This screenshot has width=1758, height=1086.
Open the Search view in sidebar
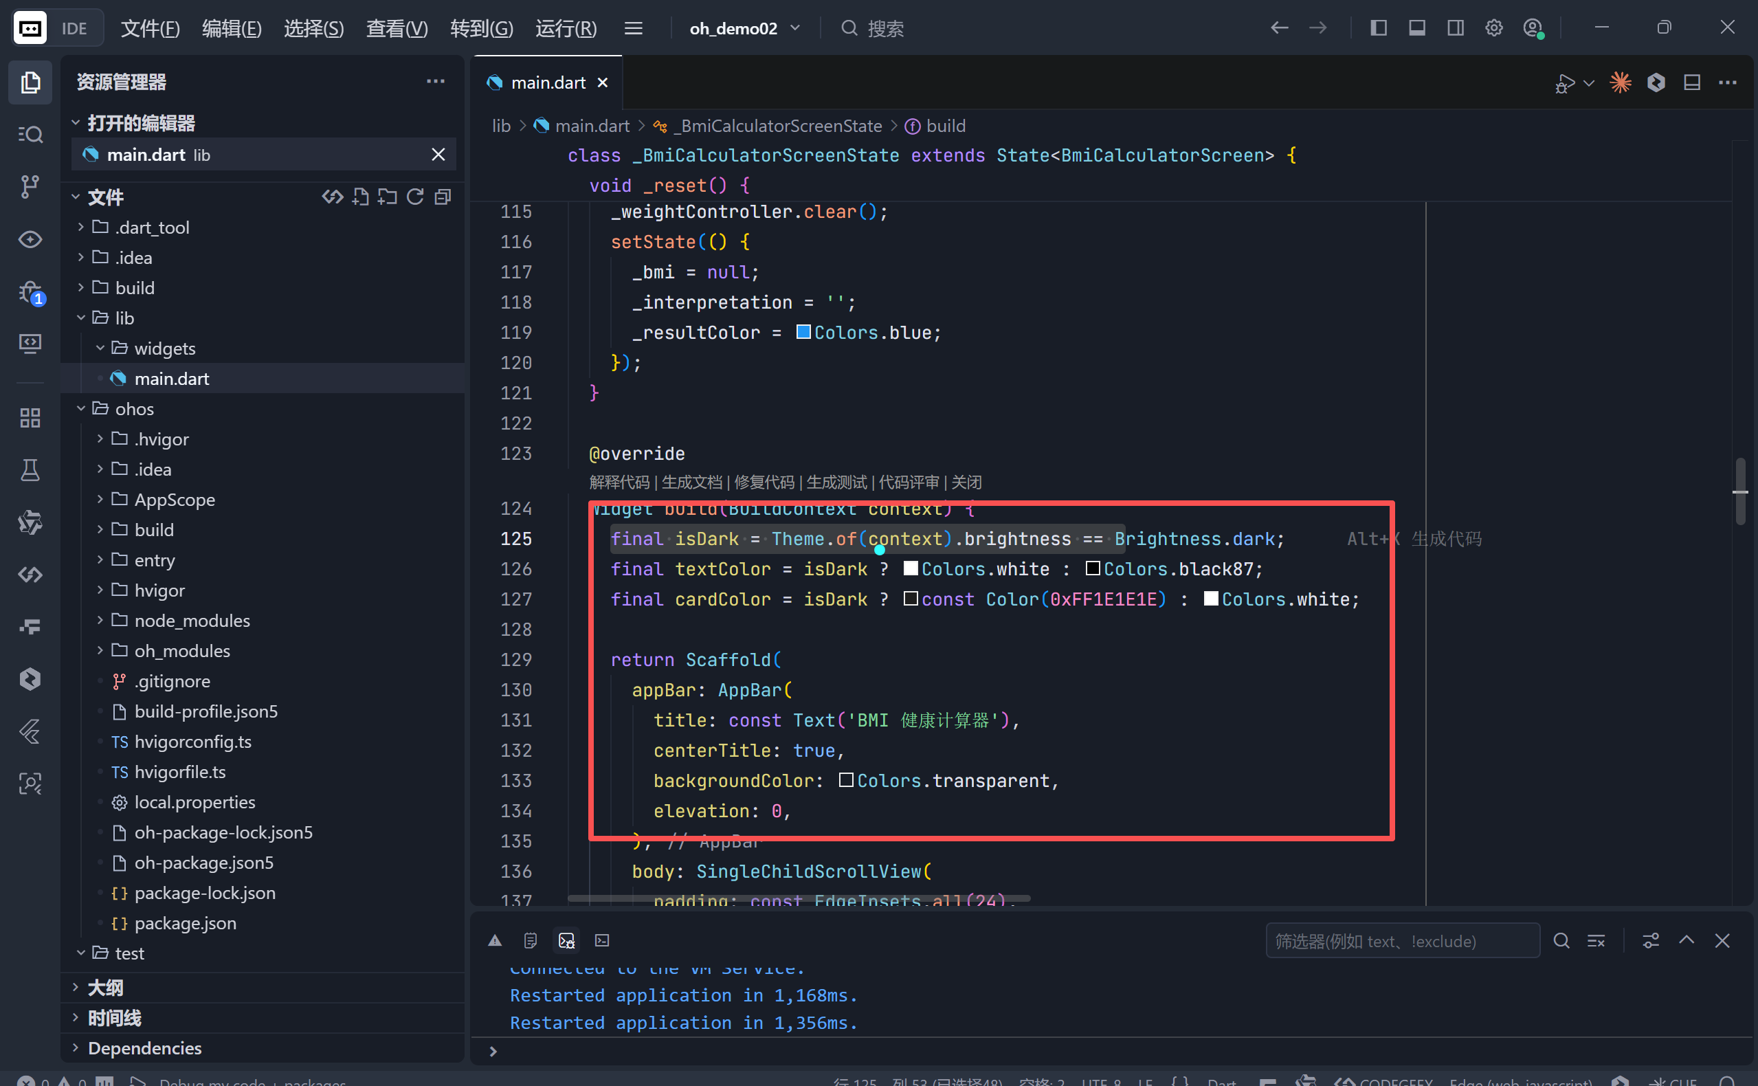coord(30,134)
